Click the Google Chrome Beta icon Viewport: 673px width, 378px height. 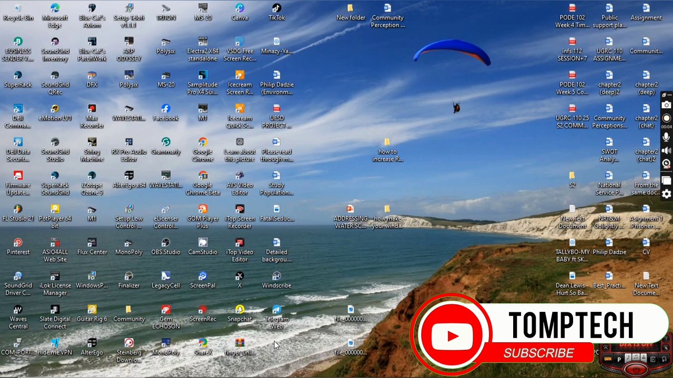[202, 184]
